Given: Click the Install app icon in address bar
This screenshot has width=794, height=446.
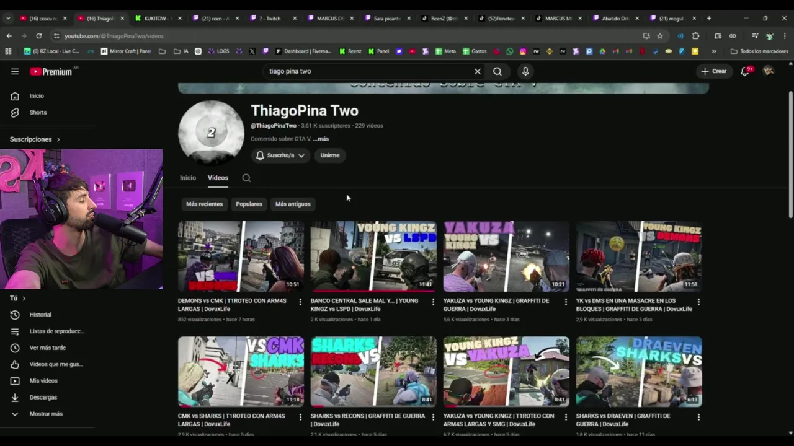Looking at the screenshot, I should 646,36.
